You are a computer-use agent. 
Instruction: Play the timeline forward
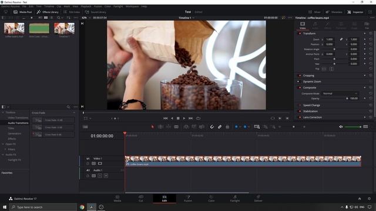184,118
